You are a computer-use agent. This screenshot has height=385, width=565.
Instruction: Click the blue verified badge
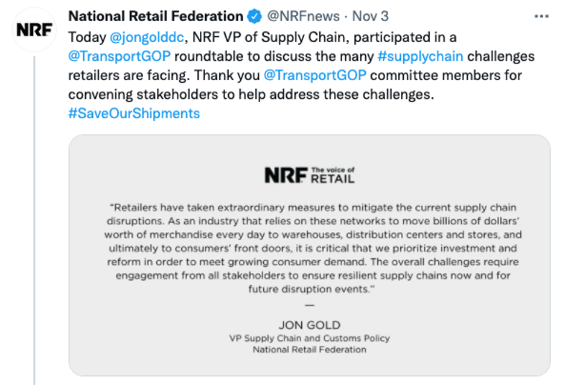point(255,16)
